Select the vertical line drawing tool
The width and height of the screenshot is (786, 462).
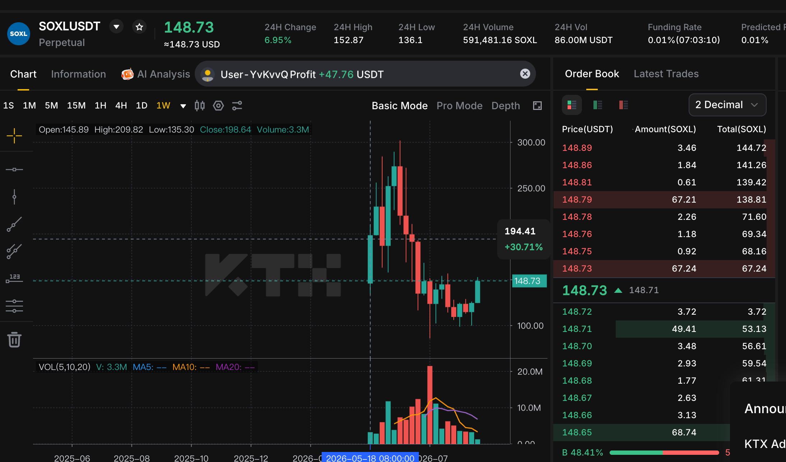click(x=14, y=197)
